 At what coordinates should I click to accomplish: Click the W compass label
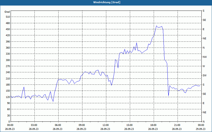point(204,66)
